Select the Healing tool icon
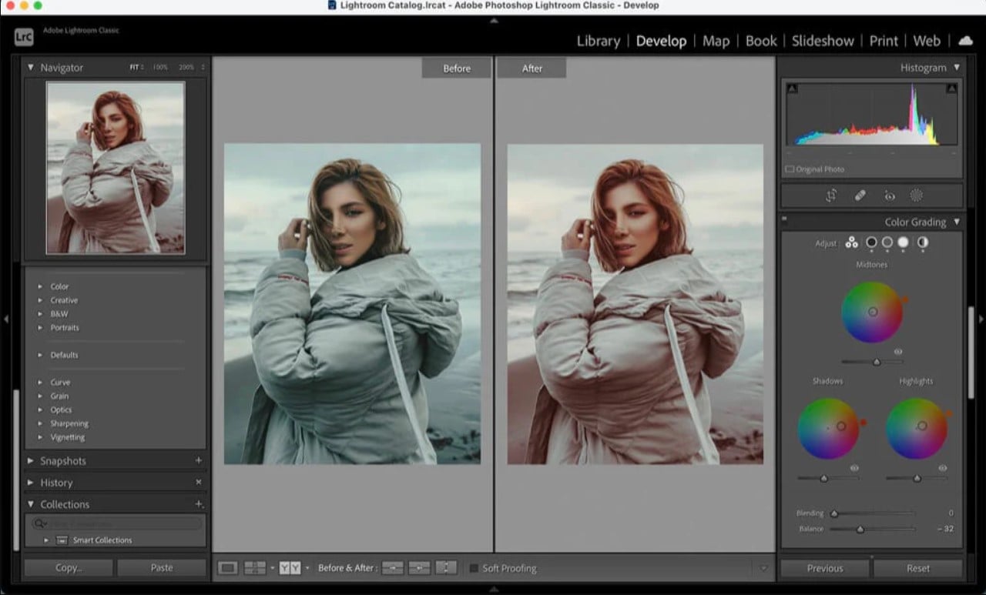 tap(860, 196)
